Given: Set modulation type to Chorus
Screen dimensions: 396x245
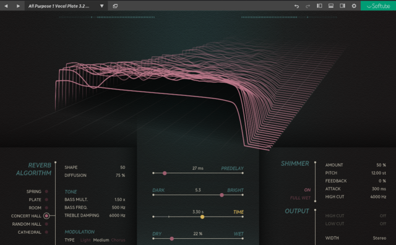Looking at the screenshot, I should point(118,240).
